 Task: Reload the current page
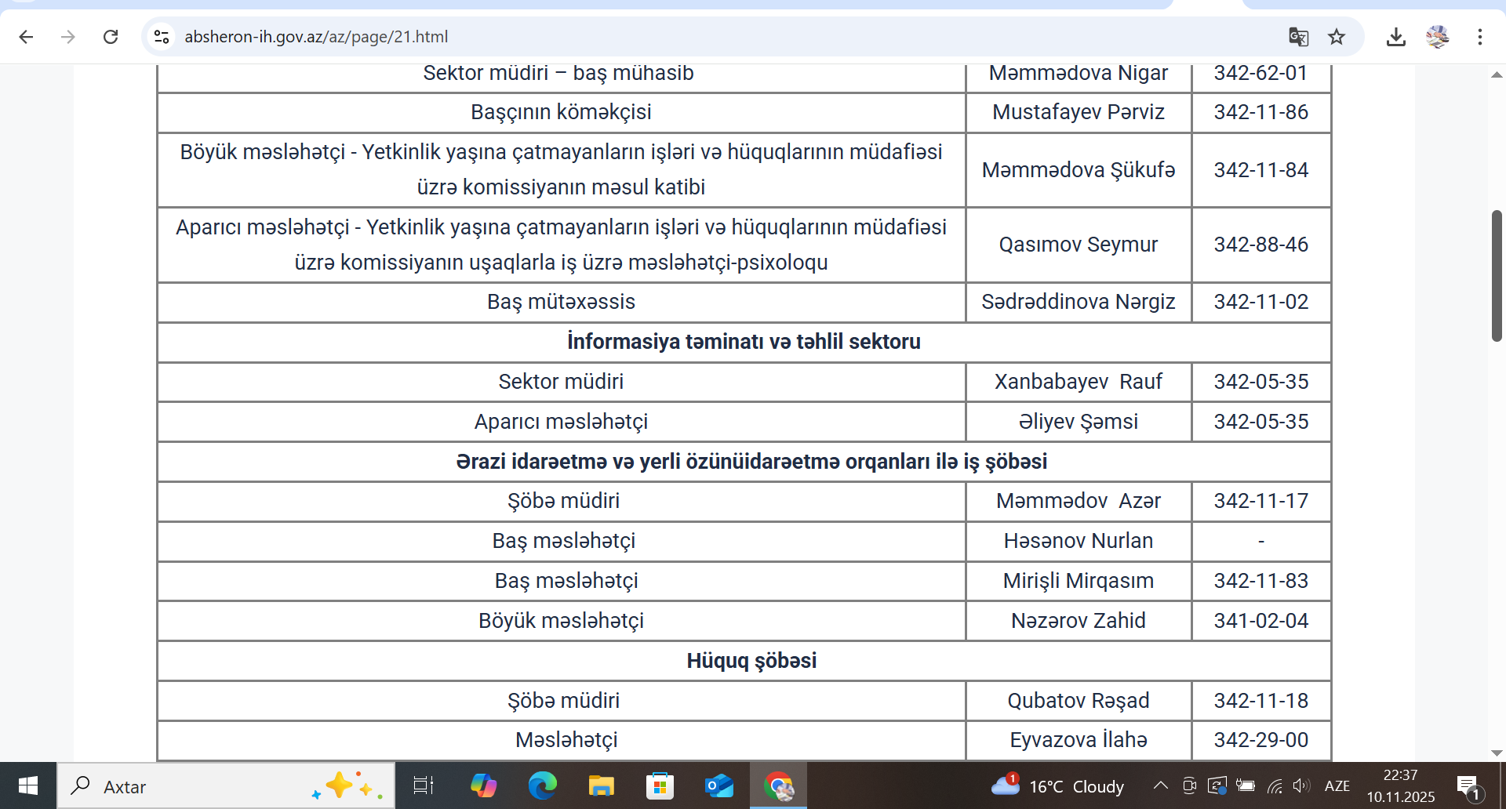tap(111, 37)
